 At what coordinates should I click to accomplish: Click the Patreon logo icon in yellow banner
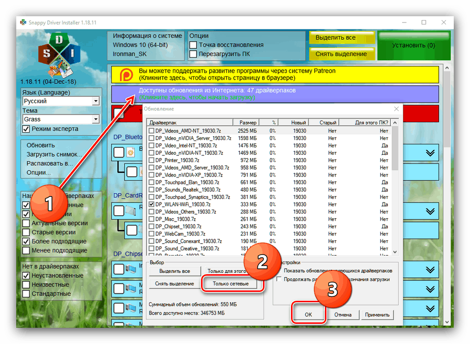(x=126, y=75)
